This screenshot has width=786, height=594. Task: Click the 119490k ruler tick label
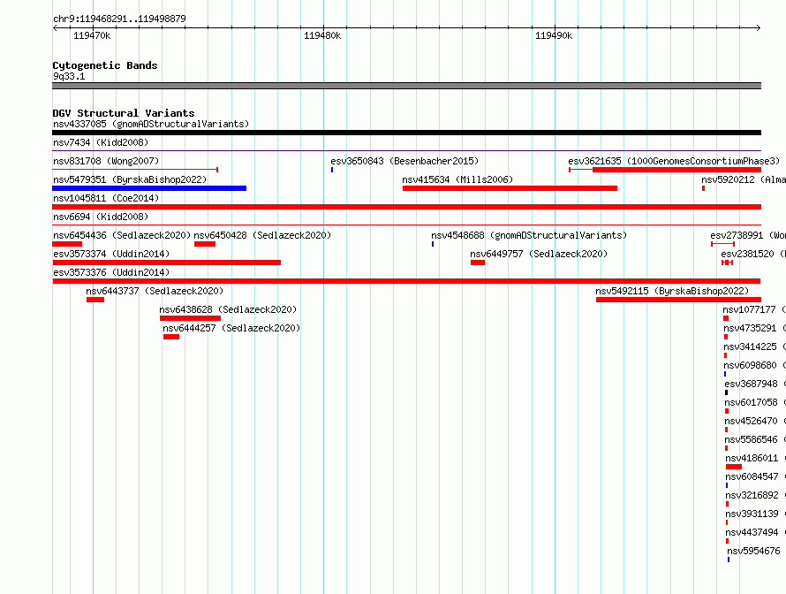554,35
